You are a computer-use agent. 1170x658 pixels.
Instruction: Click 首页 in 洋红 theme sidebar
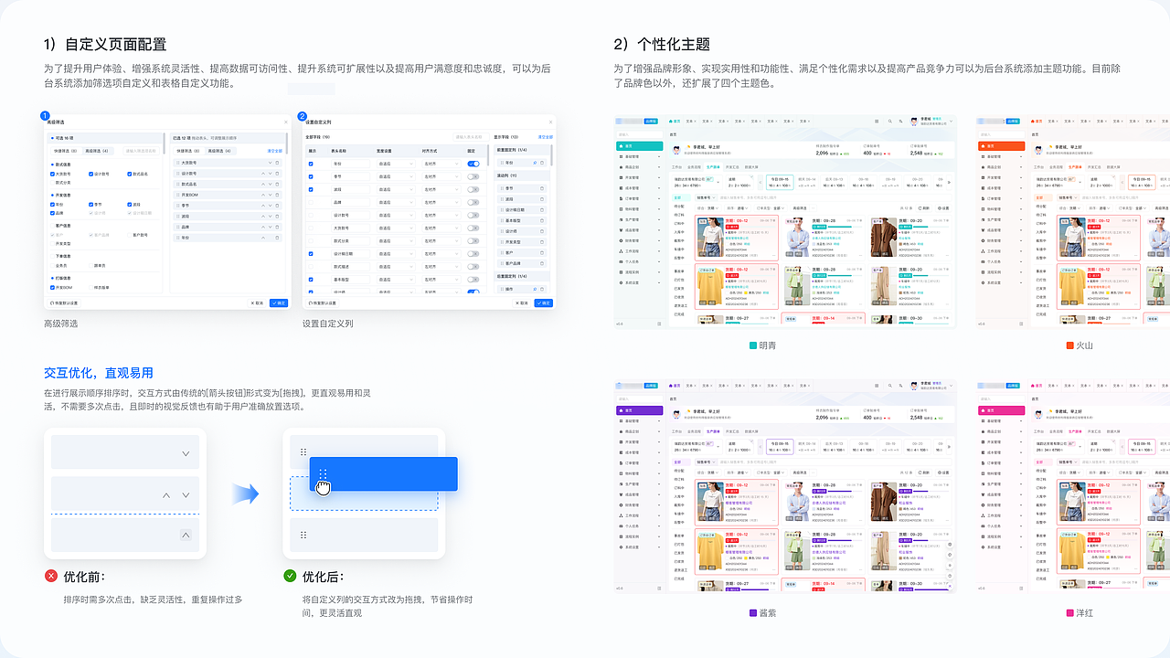click(1001, 411)
